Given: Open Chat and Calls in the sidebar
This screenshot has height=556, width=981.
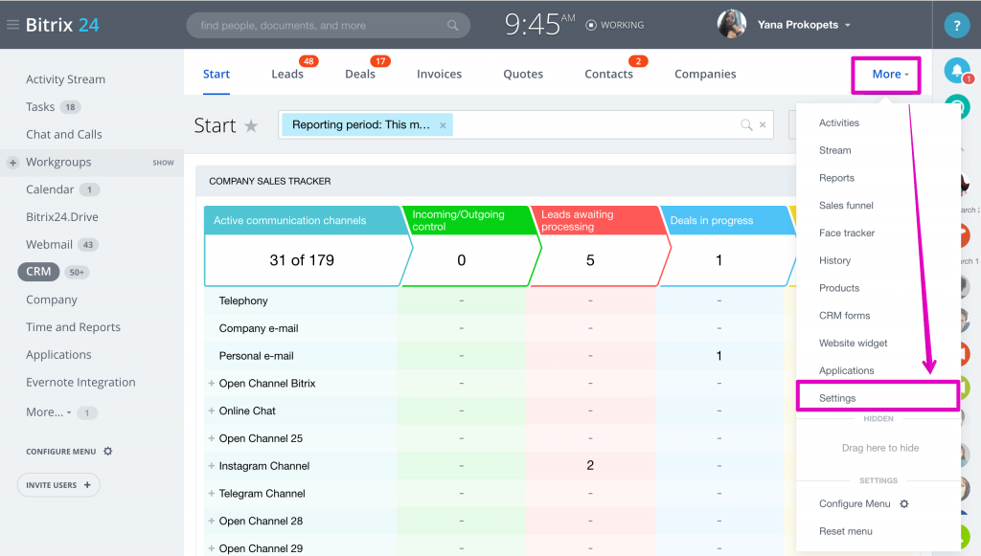Looking at the screenshot, I should [64, 134].
